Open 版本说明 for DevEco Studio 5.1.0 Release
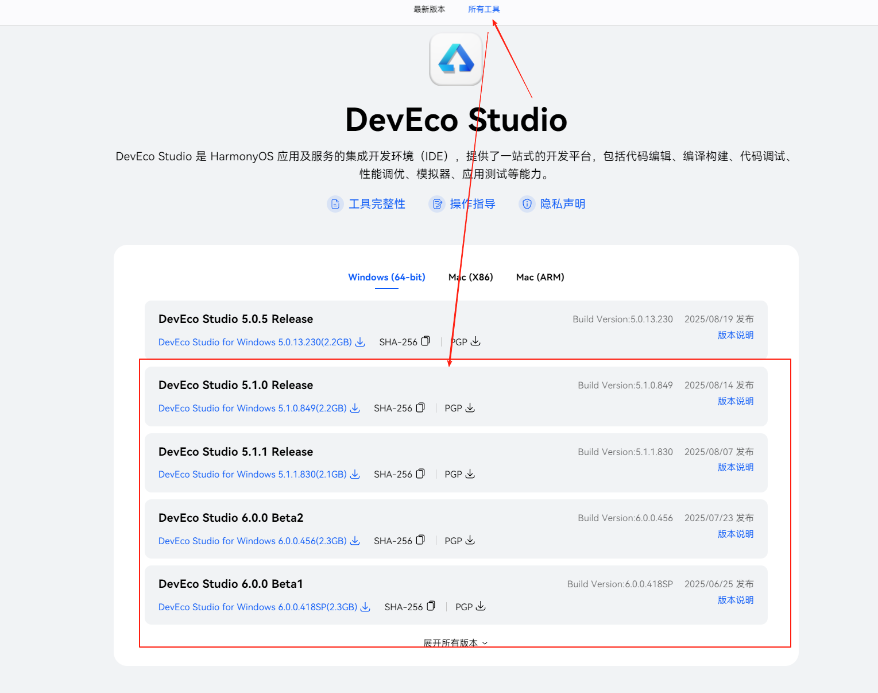Screen dimensions: 878x693 [736, 401]
